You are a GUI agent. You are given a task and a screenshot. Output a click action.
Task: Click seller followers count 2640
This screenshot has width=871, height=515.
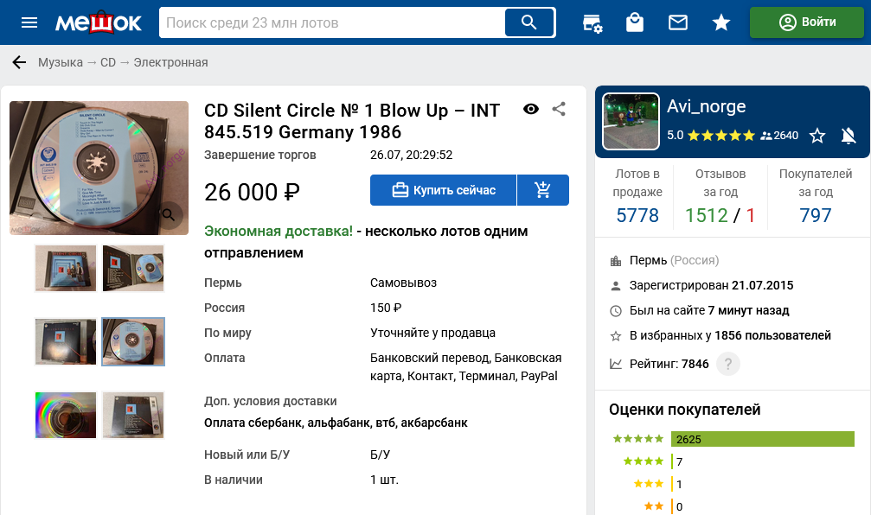779,136
